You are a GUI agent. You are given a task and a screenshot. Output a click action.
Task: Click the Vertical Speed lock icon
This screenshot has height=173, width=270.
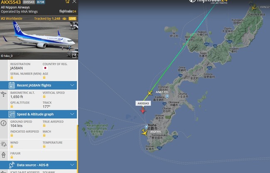(44, 97)
